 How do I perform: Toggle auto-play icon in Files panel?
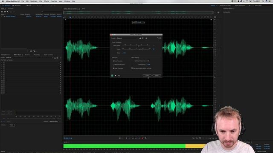pos(35,51)
